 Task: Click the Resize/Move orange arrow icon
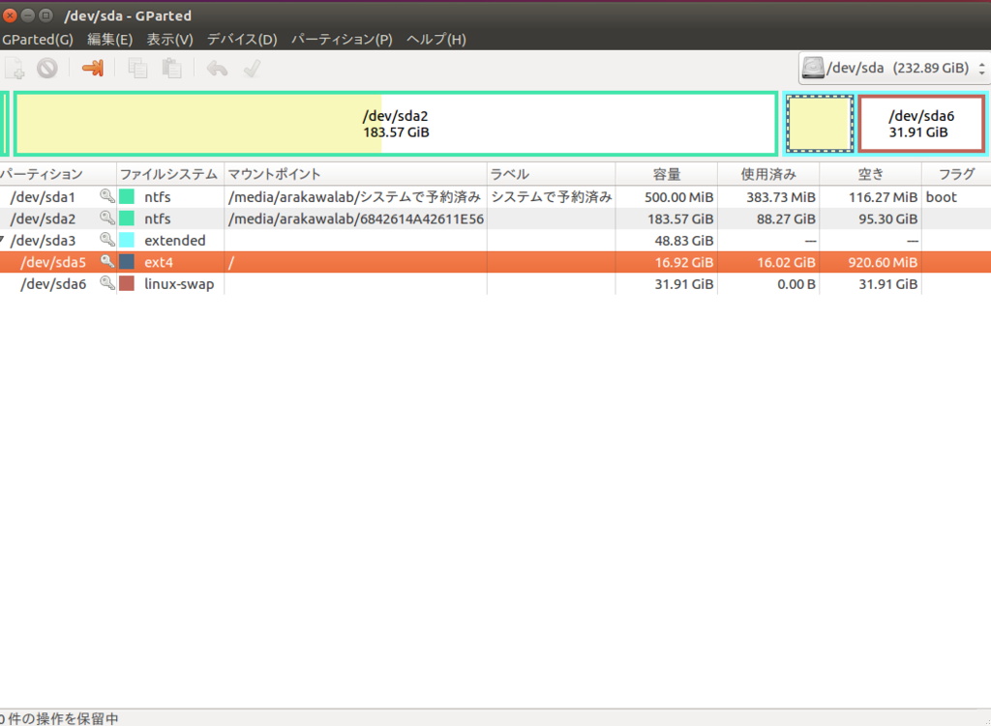pos(92,69)
